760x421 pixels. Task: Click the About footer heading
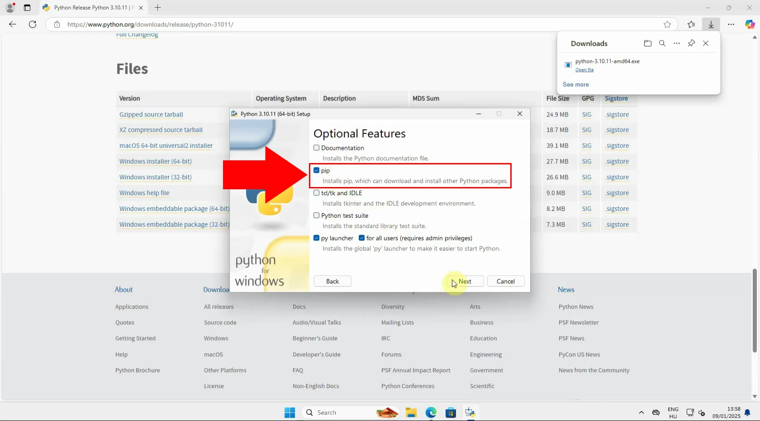tap(123, 290)
